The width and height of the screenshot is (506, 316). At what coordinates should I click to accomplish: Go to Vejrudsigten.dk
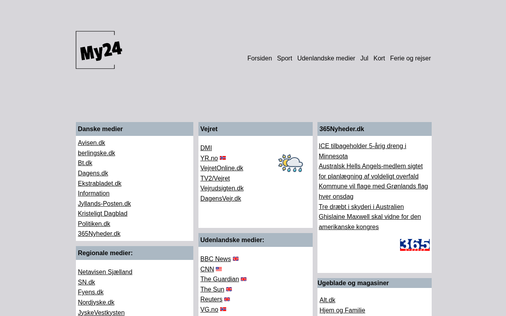[x=222, y=188]
